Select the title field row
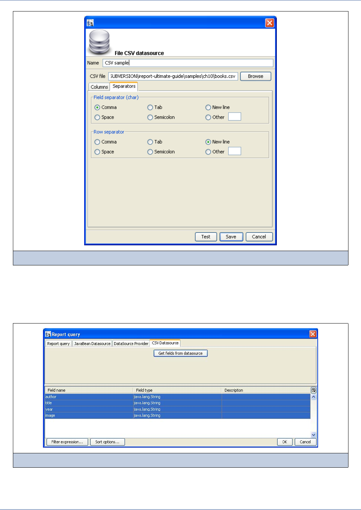361x510 pixels. pos(178,403)
